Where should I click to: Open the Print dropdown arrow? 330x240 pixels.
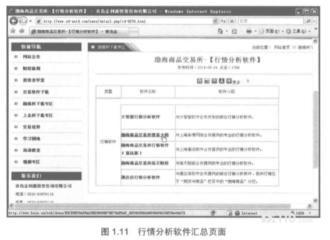[256, 31]
